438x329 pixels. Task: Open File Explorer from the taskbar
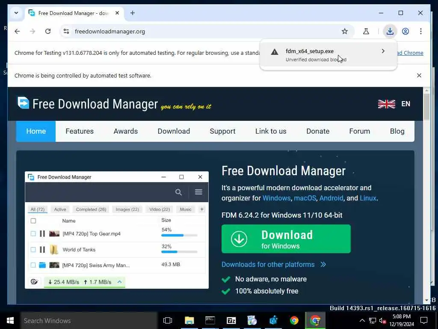coord(189,320)
